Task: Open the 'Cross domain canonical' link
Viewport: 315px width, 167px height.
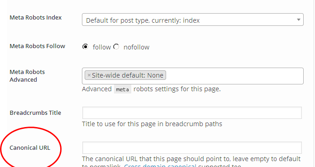Action: click(160, 166)
